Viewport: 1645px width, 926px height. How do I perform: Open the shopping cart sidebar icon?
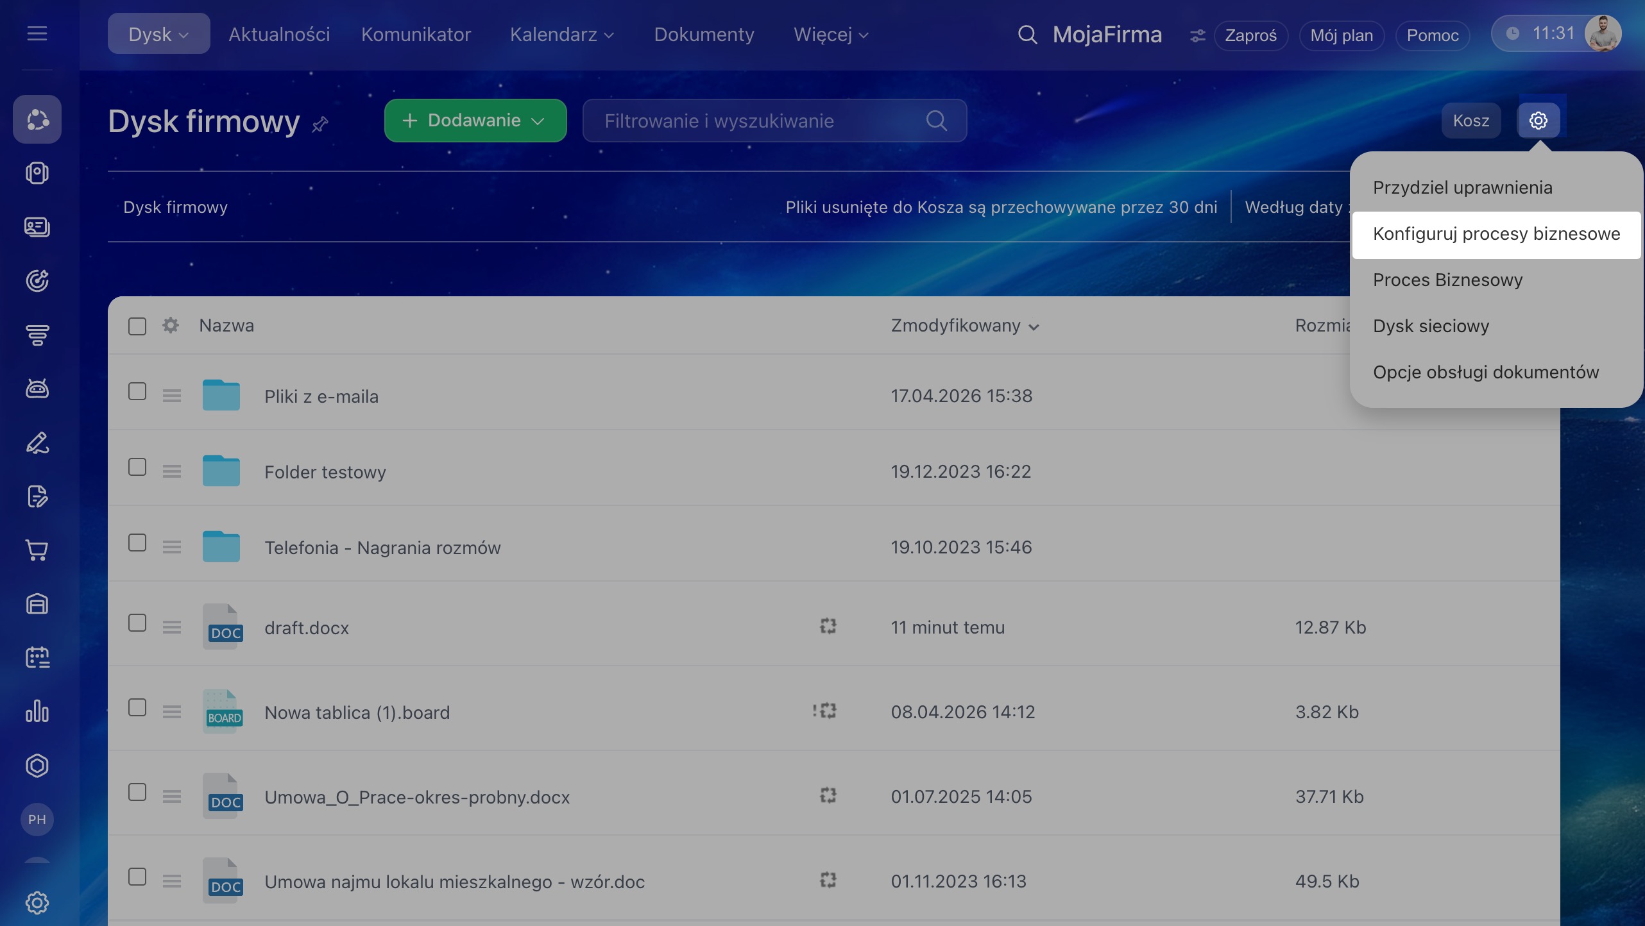click(37, 550)
